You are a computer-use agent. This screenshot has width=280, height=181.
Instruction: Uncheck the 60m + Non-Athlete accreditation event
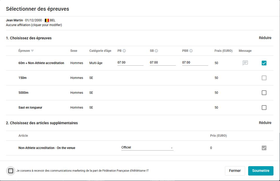click(x=264, y=63)
